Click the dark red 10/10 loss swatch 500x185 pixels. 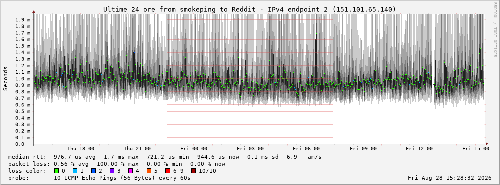pos(193,171)
